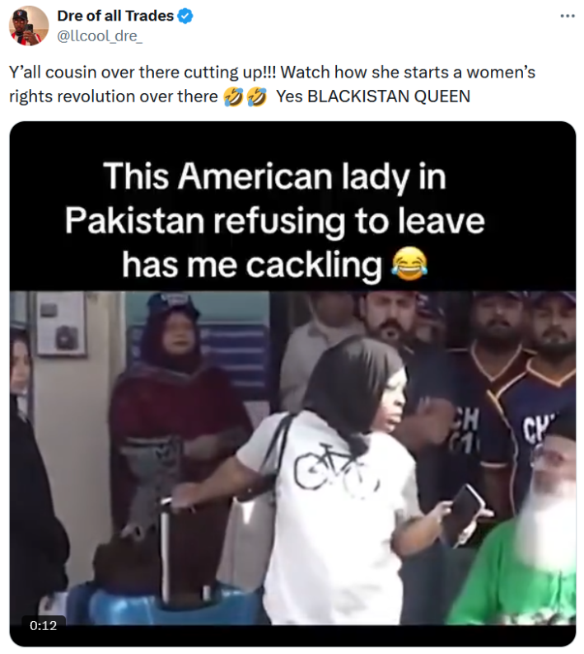Click the 'Pakistan refusing to leave' caption line

tap(275, 221)
